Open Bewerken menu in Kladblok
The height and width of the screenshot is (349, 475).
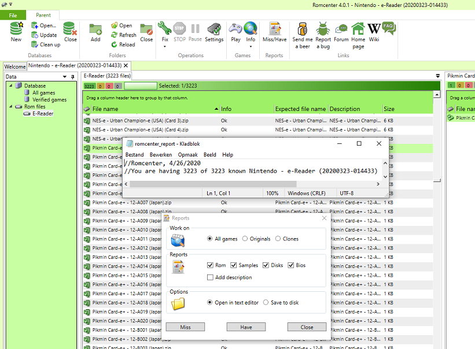tap(161, 155)
